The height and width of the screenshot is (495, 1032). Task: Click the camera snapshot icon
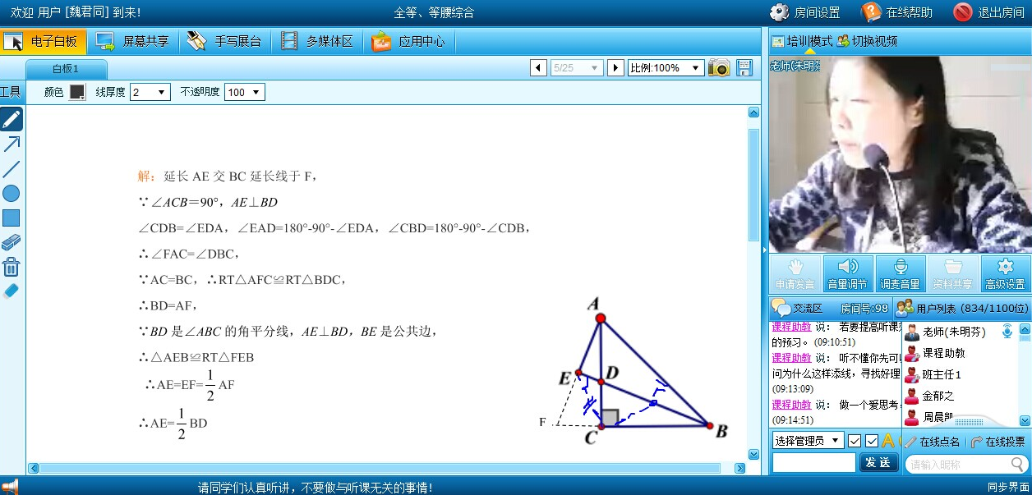point(719,67)
